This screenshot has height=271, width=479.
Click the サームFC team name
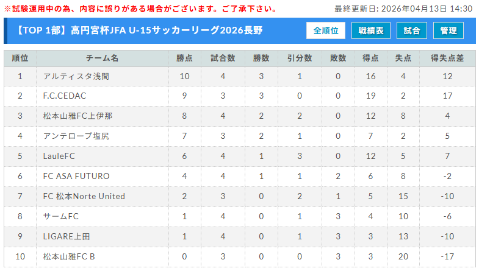[x=61, y=216]
